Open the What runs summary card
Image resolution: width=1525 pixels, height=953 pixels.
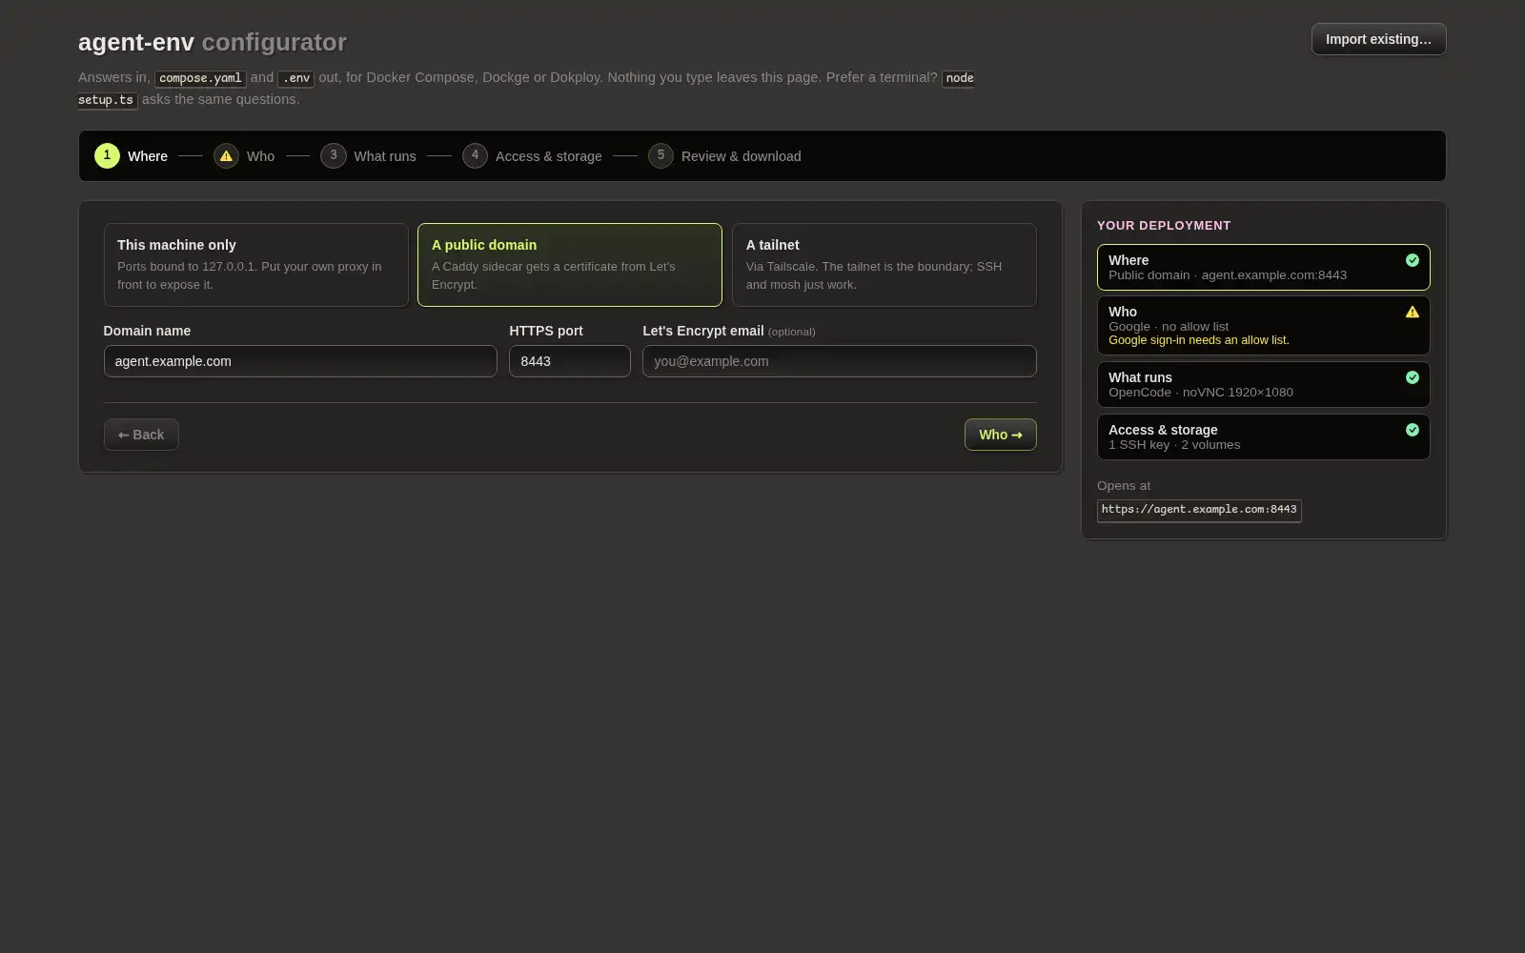point(1263,384)
